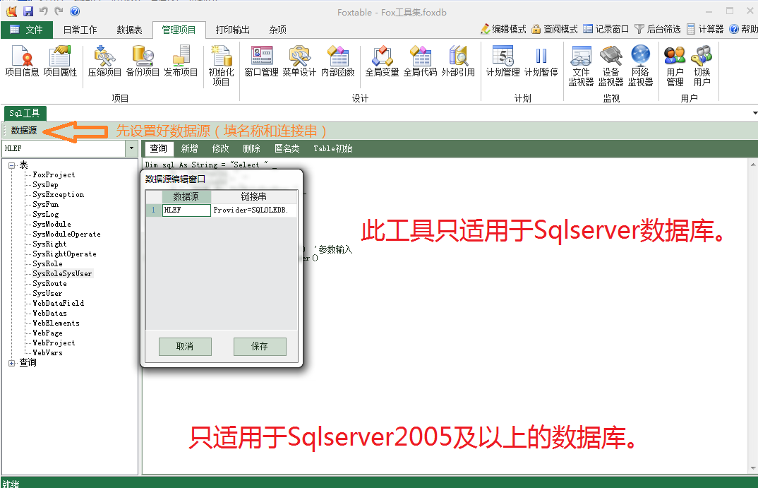Switch to 编辑模式 edit mode
758x488 pixels.
click(503, 29)
